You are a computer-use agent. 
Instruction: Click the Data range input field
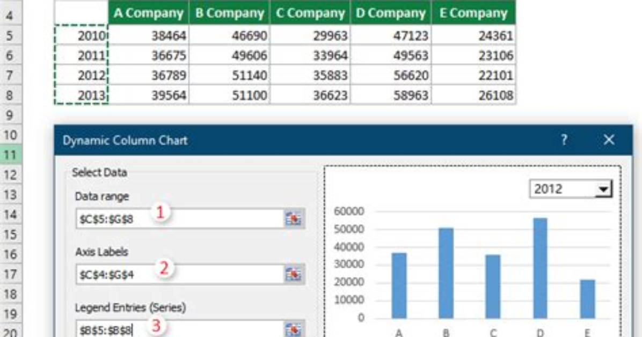tap(180, 218)
